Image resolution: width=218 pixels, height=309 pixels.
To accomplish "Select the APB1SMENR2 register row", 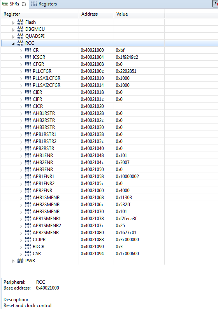I will tap(109, 226).
